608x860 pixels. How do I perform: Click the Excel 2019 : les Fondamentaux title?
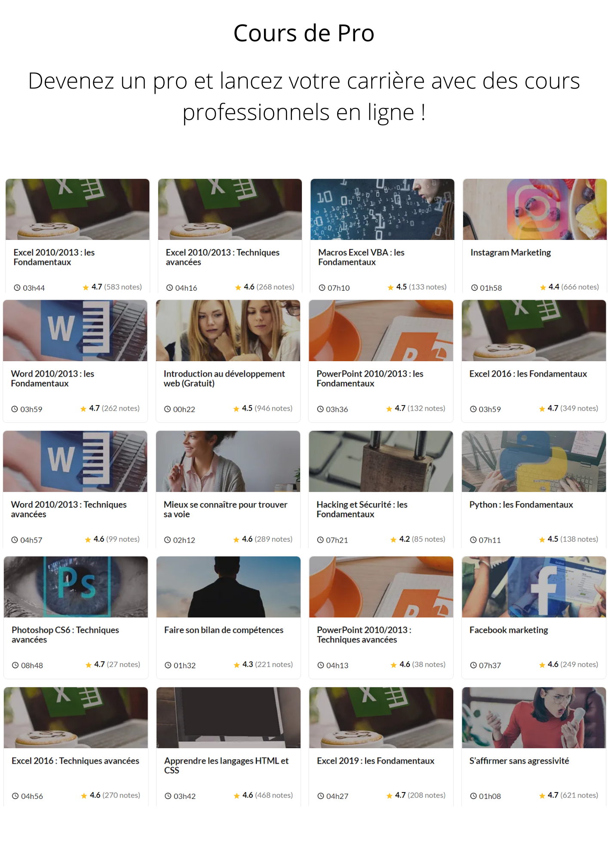click(375, 761)
